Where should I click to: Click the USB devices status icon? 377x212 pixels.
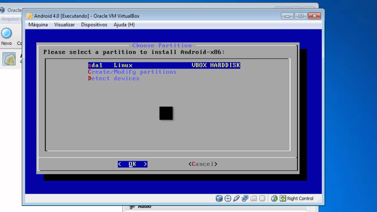click(236, 198)
